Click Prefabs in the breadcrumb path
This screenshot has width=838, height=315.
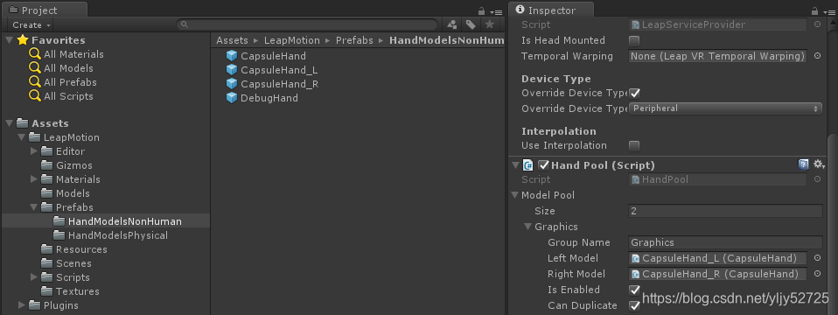(x=354, y=40)
